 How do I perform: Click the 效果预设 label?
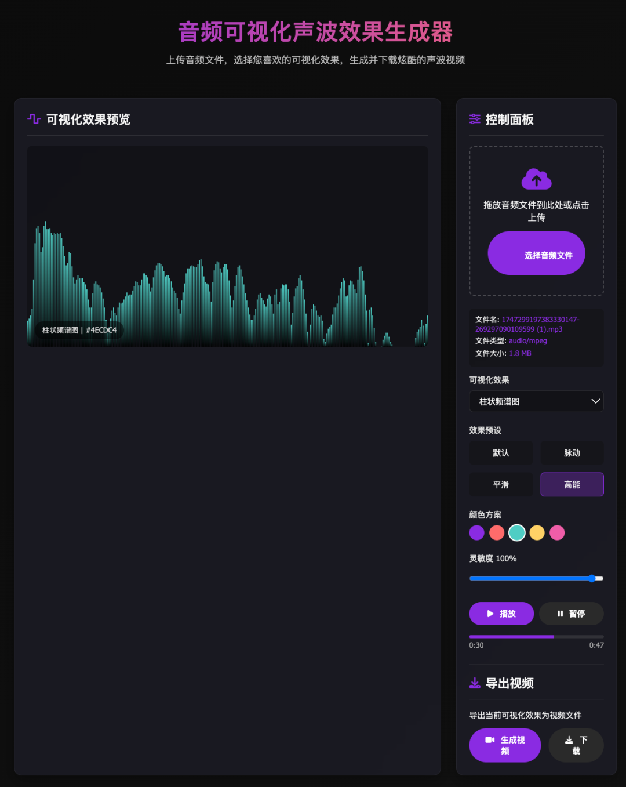[485, 430]
